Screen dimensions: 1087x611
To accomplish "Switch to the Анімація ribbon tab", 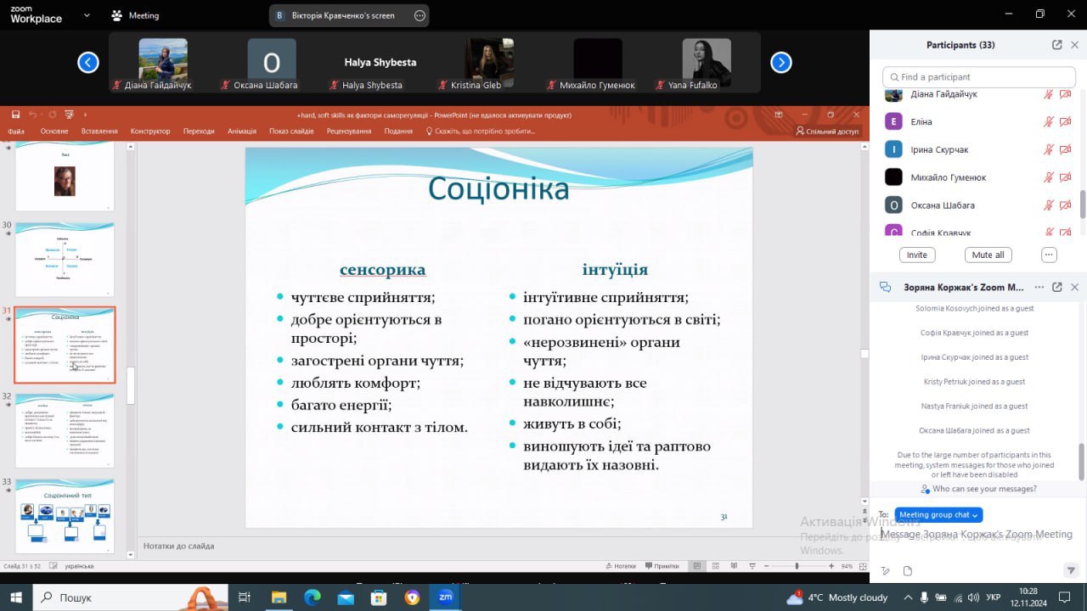I will (x=241, y=131).
